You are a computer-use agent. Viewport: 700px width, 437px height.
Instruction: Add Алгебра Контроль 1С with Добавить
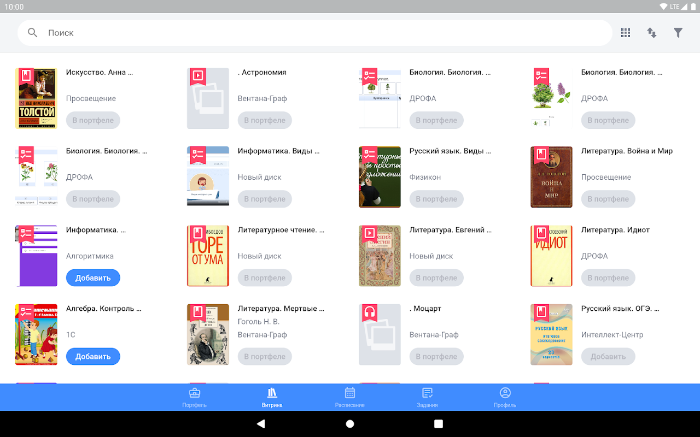(x=93, y=356)
